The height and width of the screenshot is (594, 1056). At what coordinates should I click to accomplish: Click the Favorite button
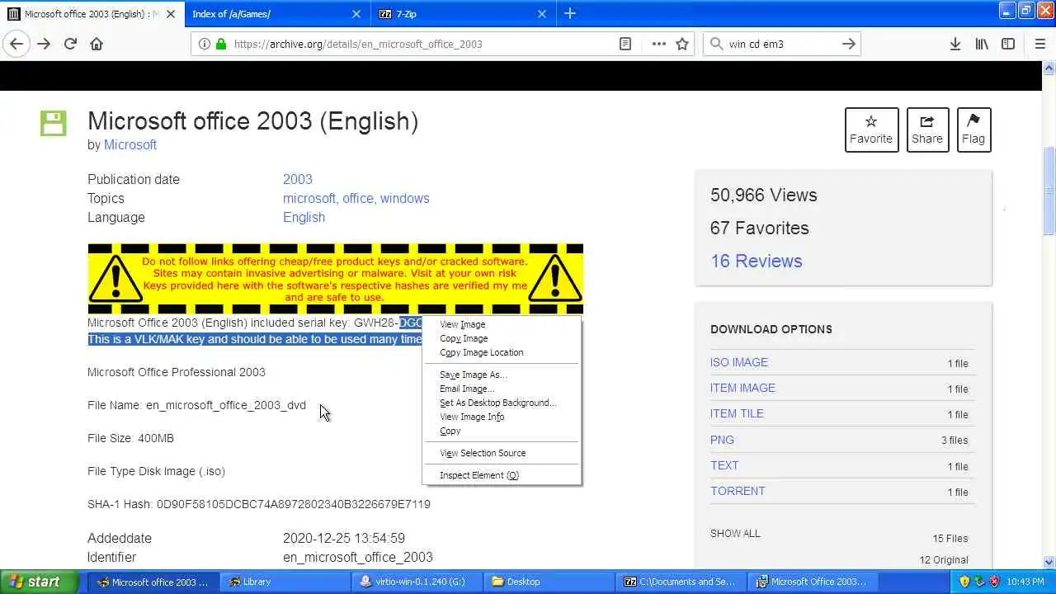pos(871,130)
